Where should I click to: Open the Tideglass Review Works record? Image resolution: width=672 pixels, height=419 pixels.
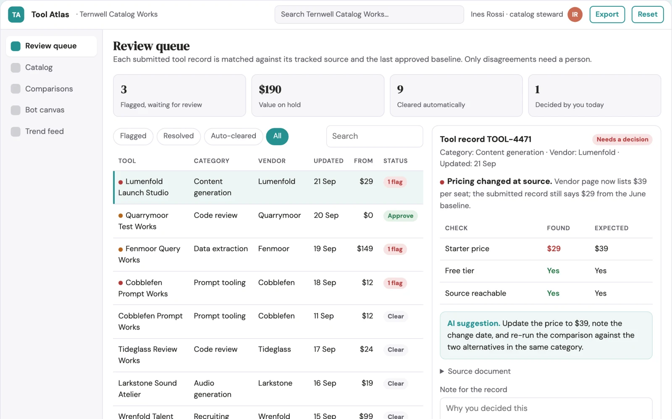point(268,355)
